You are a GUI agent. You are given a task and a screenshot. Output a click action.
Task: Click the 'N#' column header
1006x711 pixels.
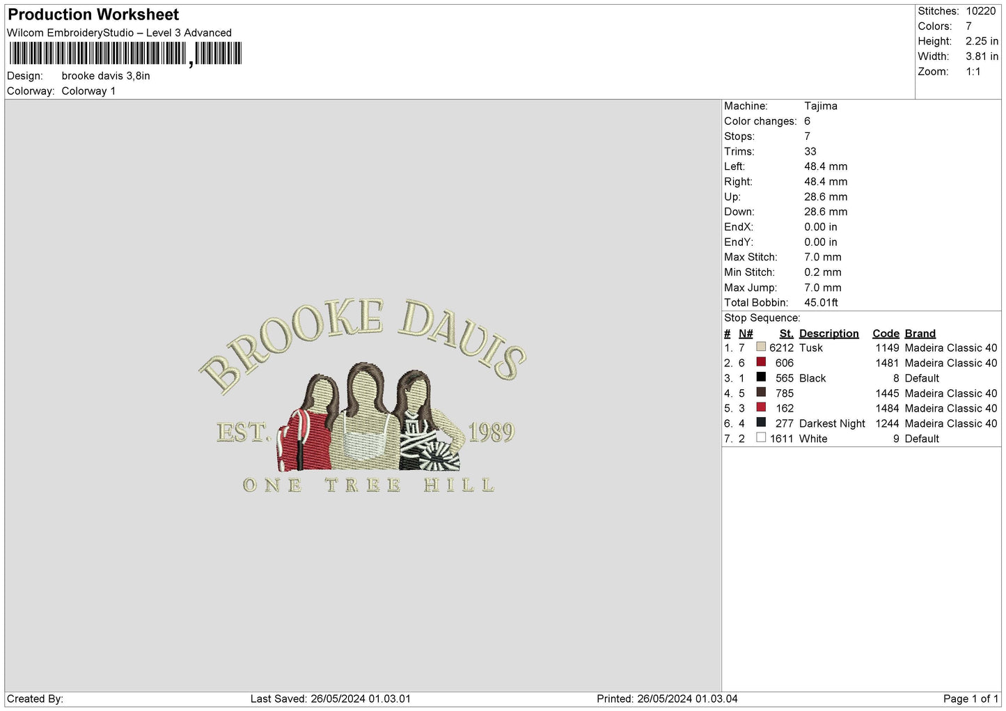[746, 334]
